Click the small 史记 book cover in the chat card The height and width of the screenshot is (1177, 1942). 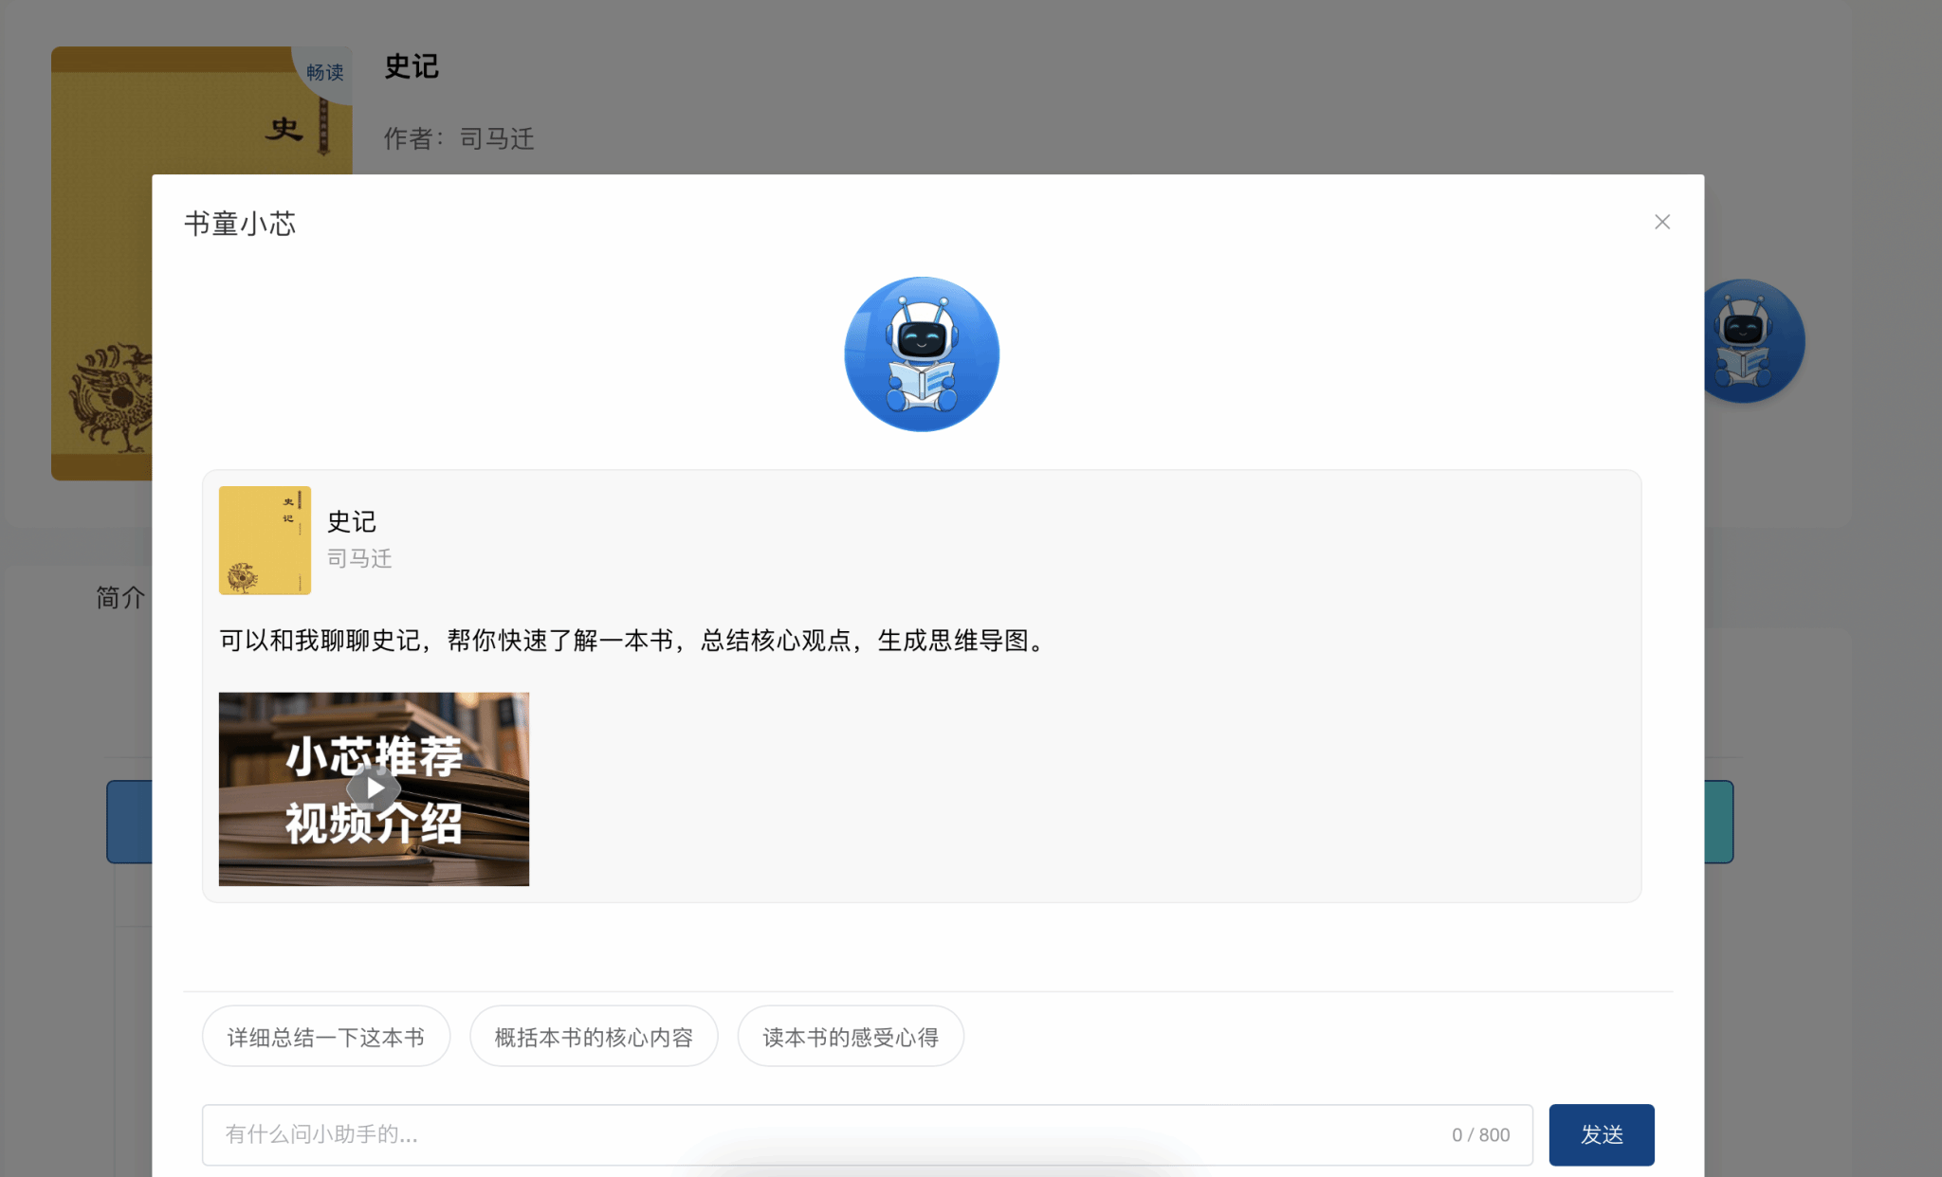pyautogui.click(x=265, y=540)
